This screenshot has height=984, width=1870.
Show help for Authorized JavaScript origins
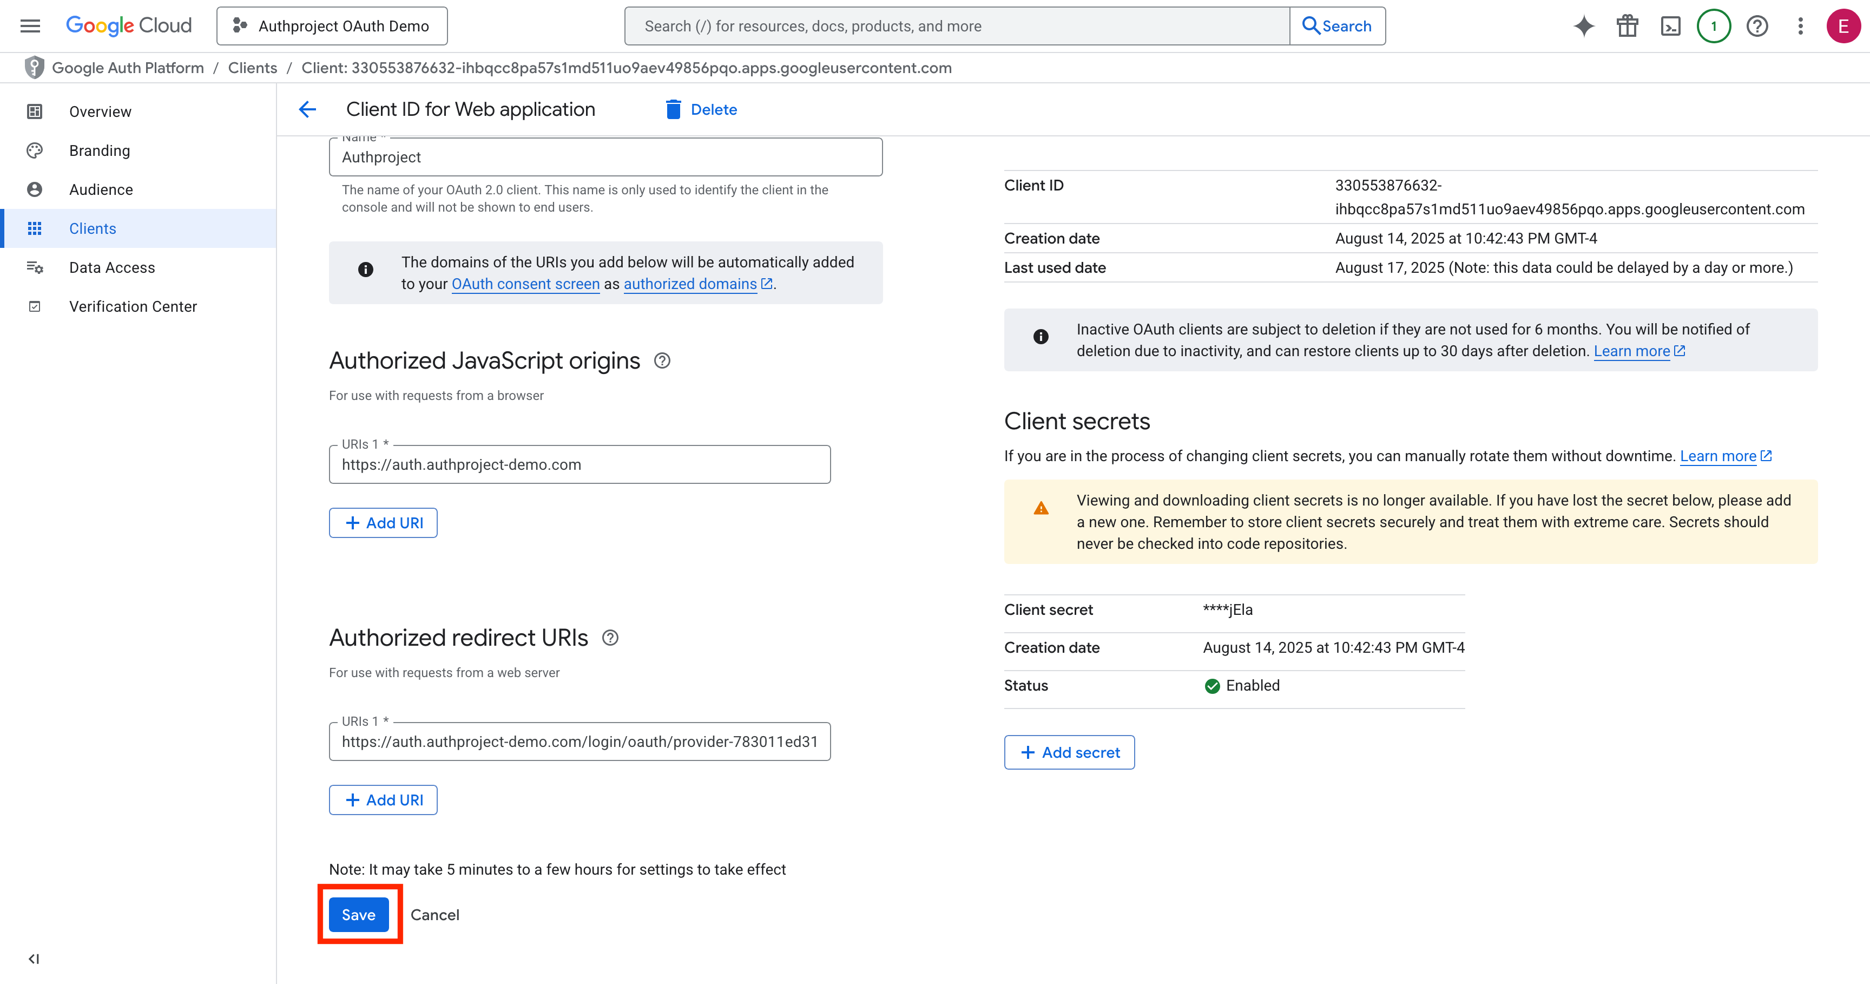click(x=662, y=361)
